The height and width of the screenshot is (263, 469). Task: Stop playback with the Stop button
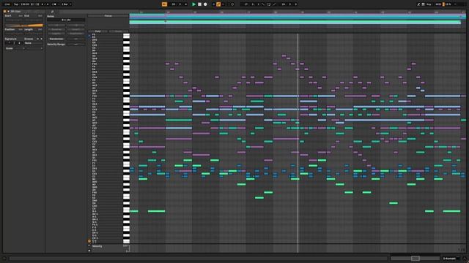(x=199, y=4)
